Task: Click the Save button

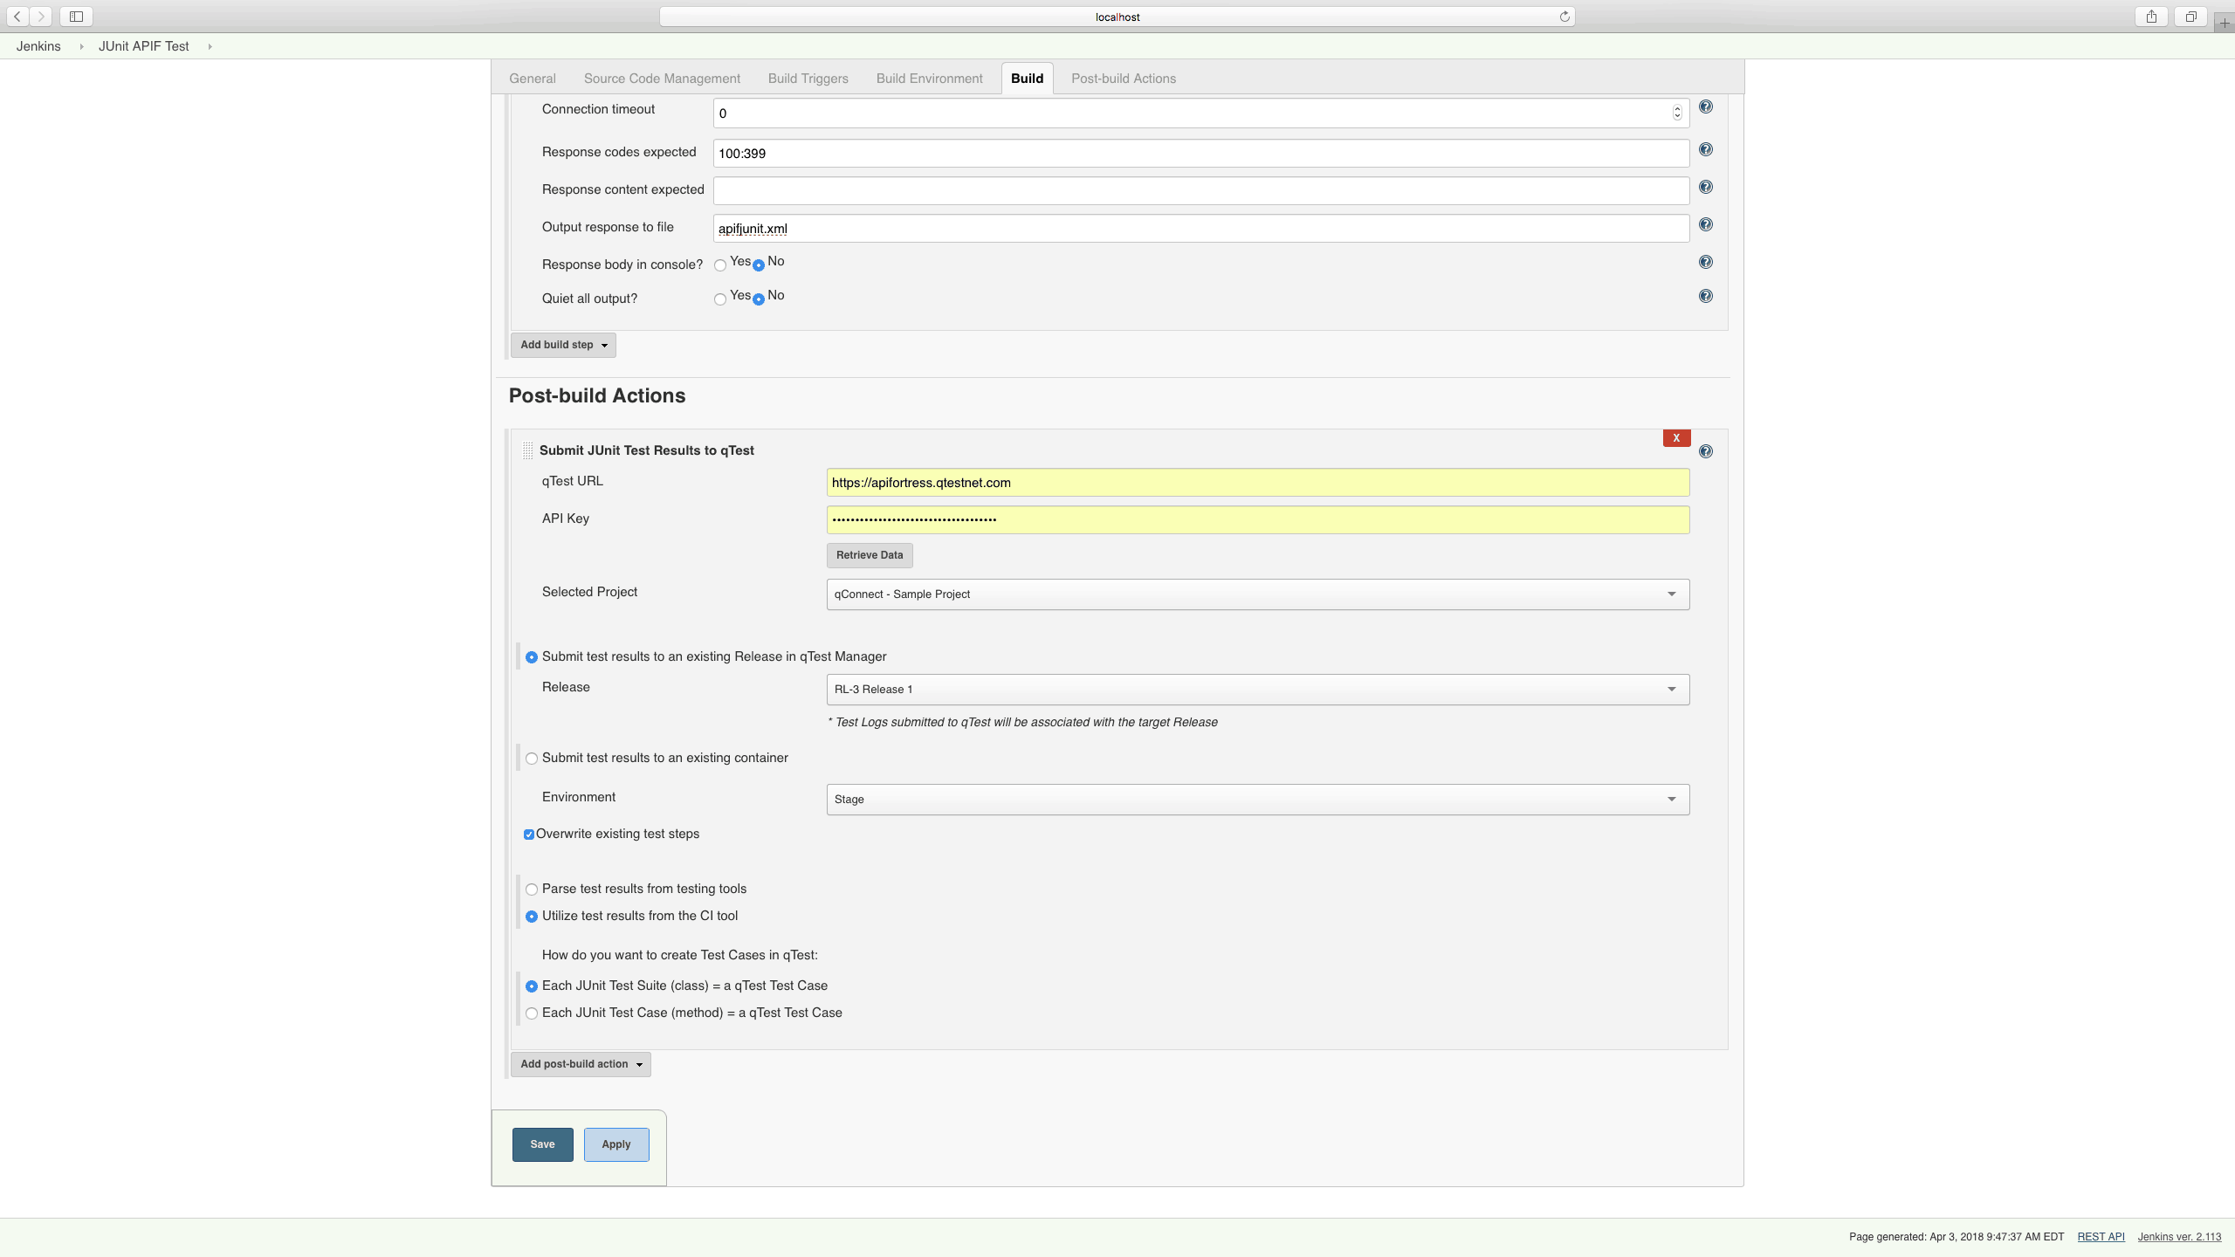Action: coord(542,1144)
